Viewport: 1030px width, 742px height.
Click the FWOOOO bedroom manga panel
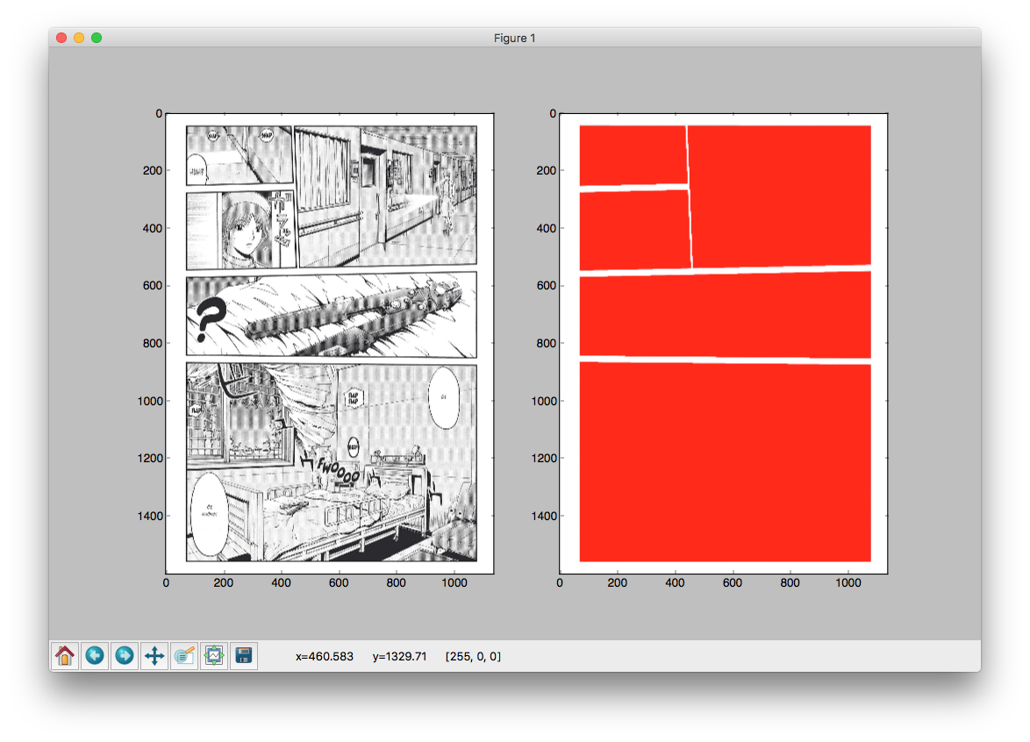[x=331, y=461]
